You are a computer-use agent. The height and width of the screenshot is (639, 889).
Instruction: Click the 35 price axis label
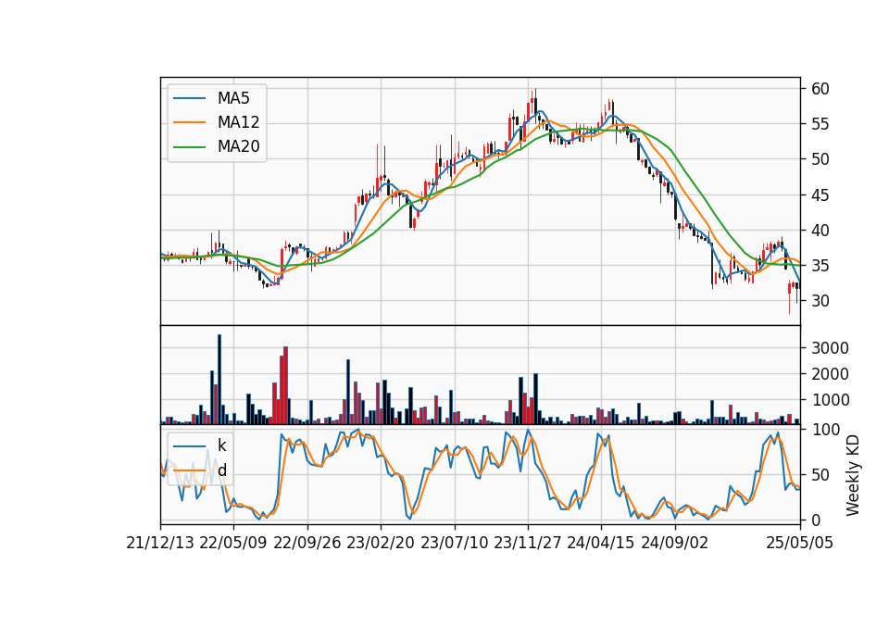point(820,266)
